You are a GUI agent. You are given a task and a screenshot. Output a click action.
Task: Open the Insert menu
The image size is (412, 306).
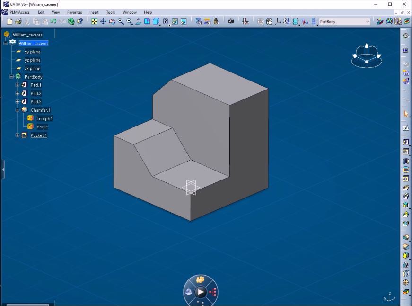(x=94, y=12)
